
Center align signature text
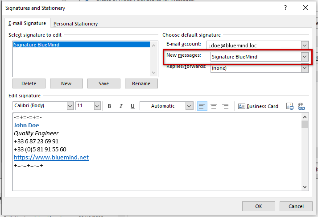point(214,106)
